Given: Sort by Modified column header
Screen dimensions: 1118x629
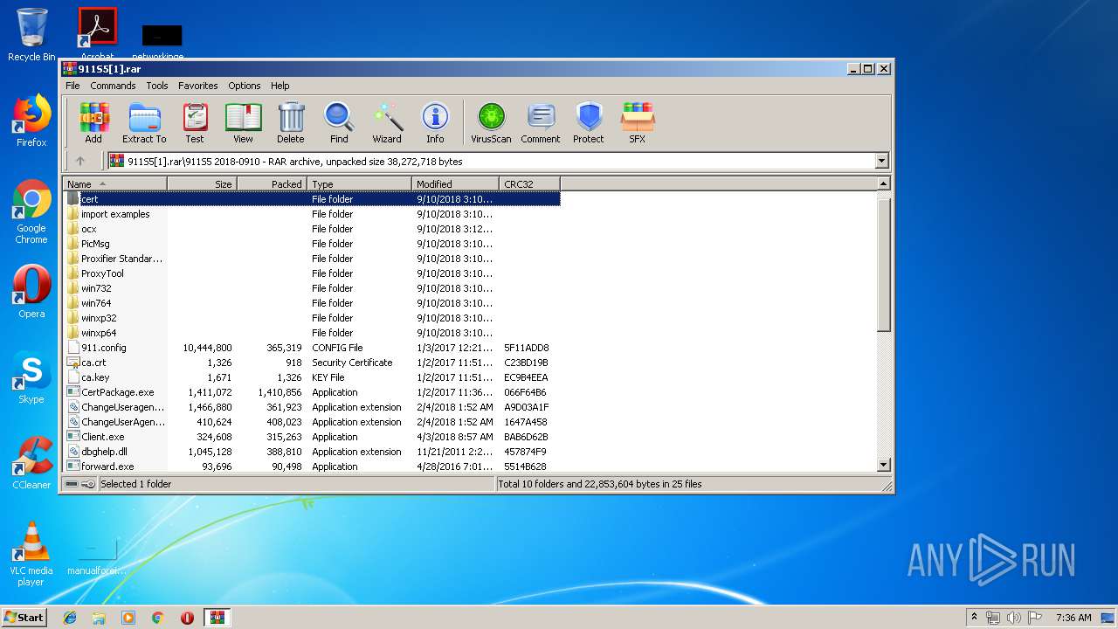Looking at the screenshot, I should 455,183.
